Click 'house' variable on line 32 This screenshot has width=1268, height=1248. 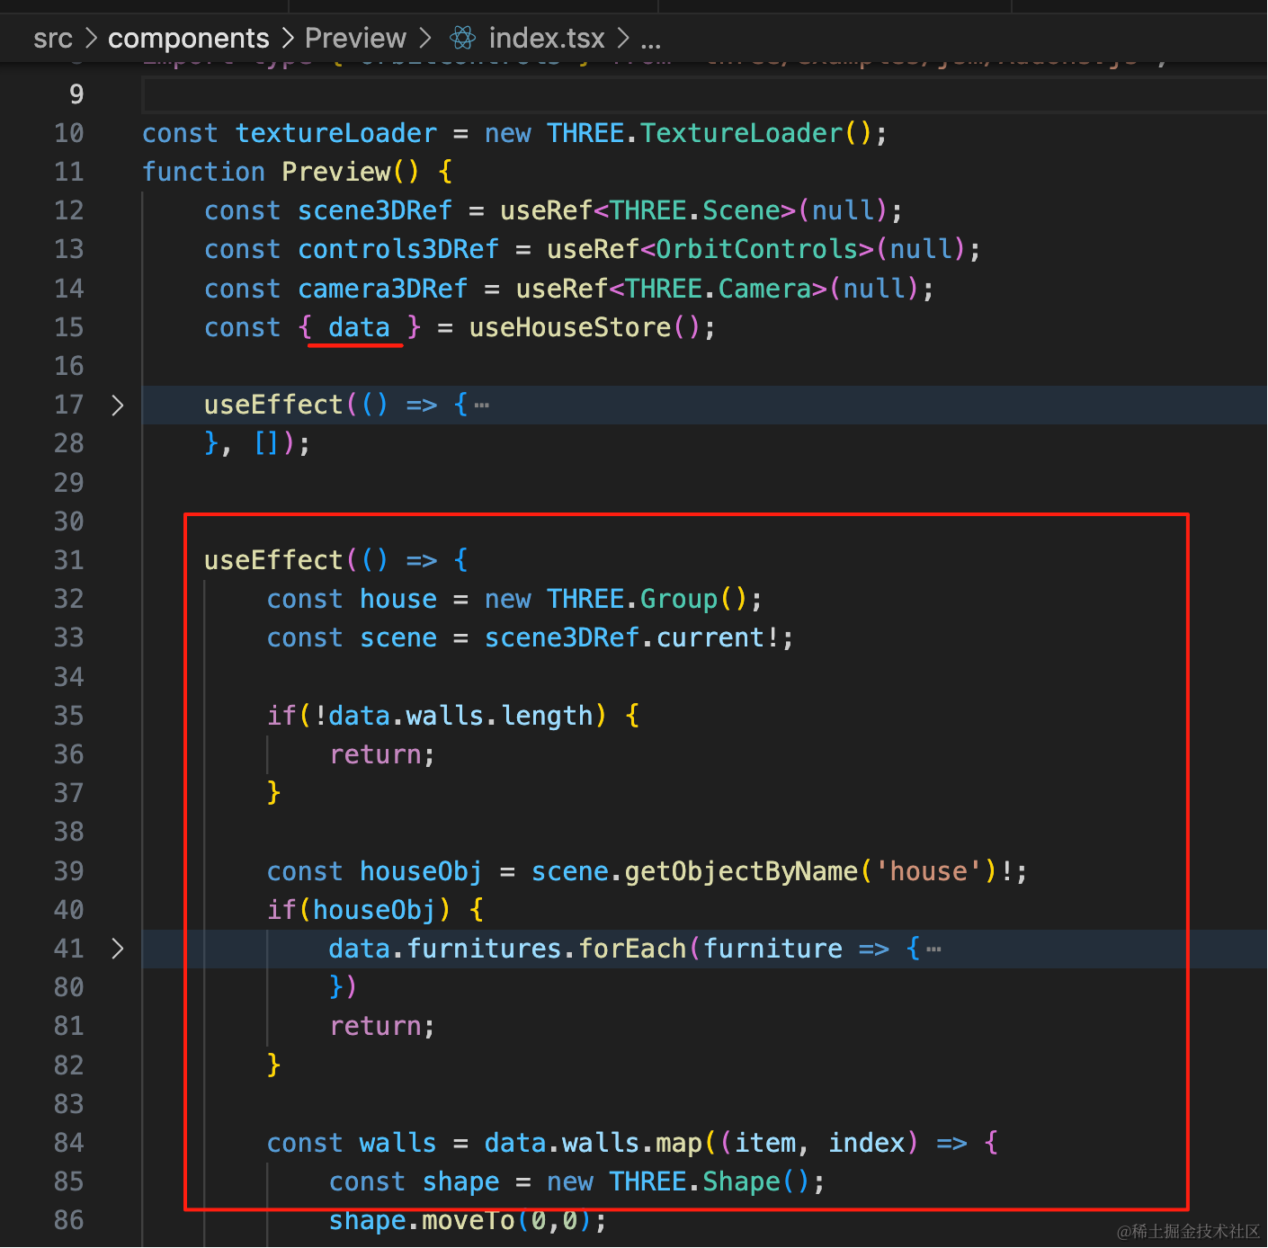(398, 599)
